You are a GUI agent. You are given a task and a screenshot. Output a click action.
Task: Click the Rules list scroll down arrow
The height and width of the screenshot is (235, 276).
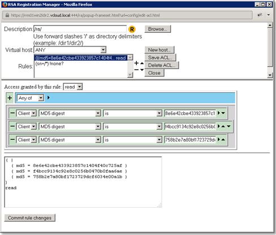(130, 75)
